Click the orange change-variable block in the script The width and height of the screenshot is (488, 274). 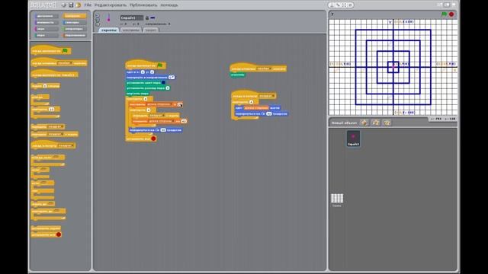(x=159, y=121)
